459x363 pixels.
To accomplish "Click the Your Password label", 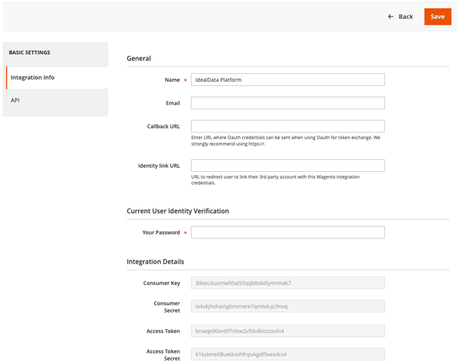I will tap(161, 232).
